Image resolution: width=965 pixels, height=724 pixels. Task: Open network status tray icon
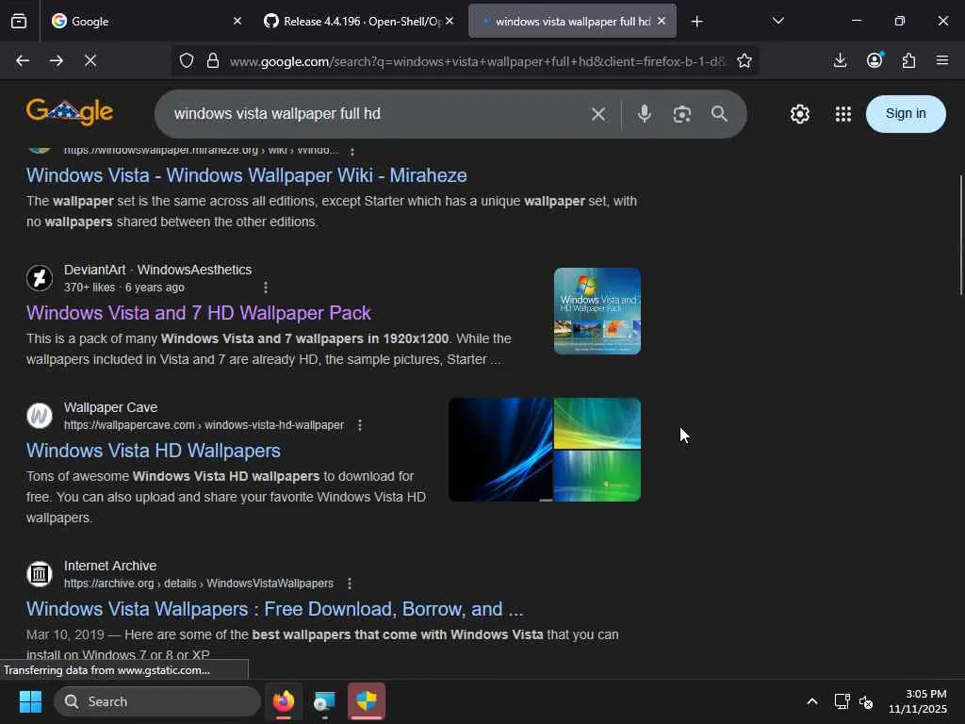pyautogui.click(x=842, y=701)
